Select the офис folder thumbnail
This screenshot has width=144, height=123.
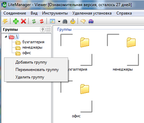76,98
